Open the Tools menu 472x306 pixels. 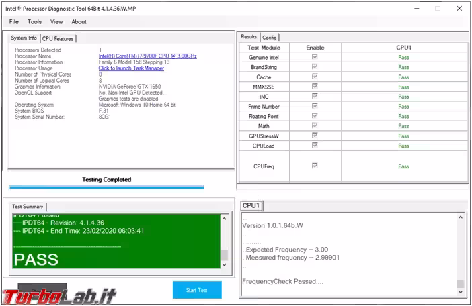point(34,22)
